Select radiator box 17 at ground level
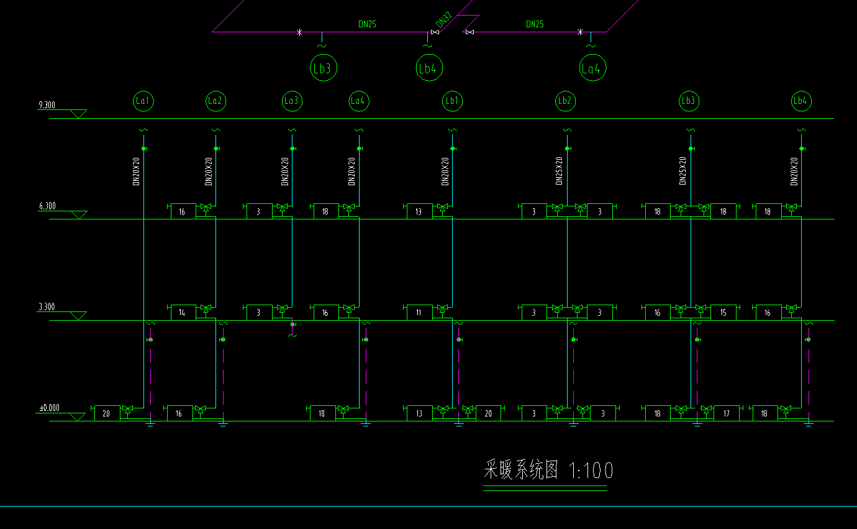The width and height of the screenshot is (857, 529). (727, 413)
